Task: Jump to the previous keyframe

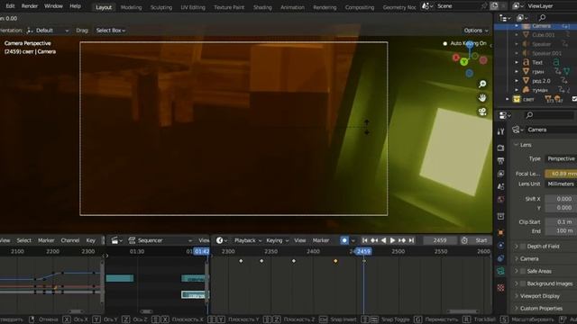Action: (374, 240)
